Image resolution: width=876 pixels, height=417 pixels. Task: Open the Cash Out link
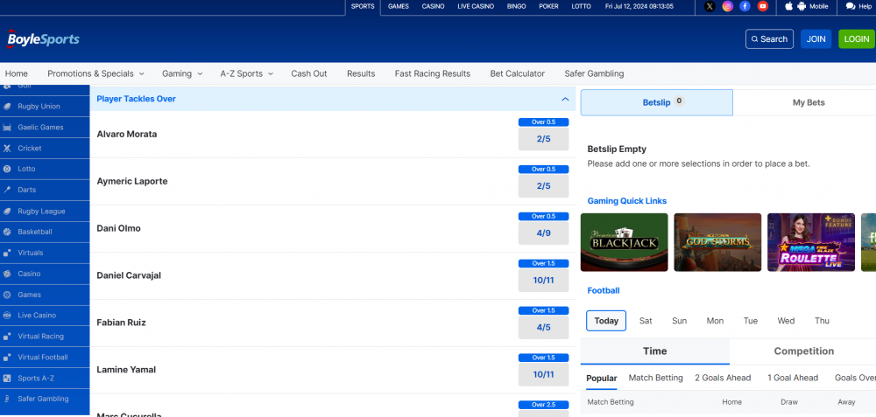click(x=309, y=73)
